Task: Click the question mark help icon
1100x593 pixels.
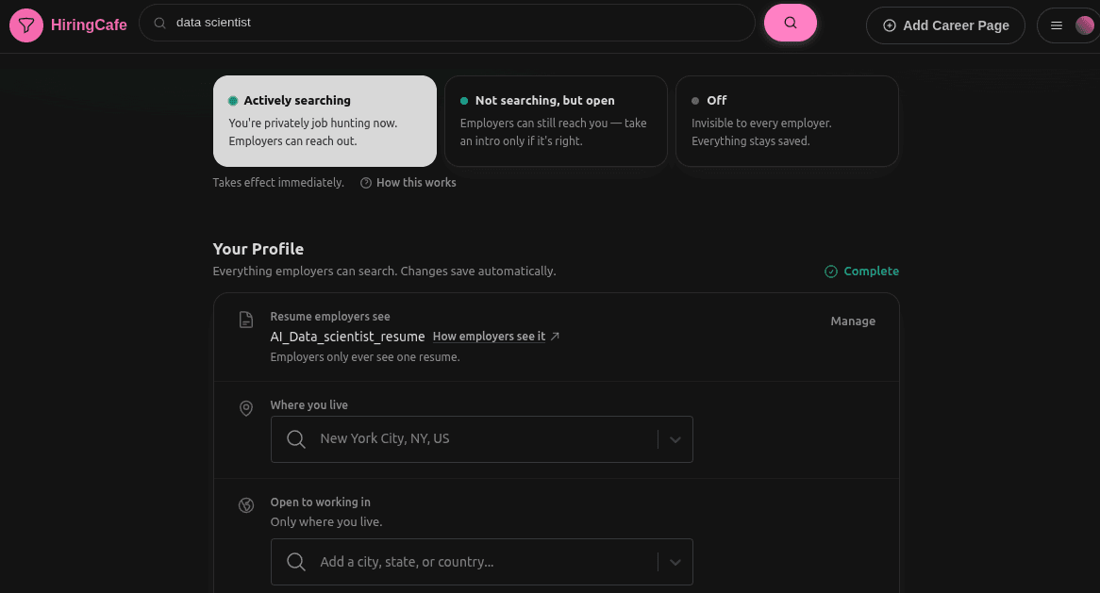Action: [x=365, y=183]
